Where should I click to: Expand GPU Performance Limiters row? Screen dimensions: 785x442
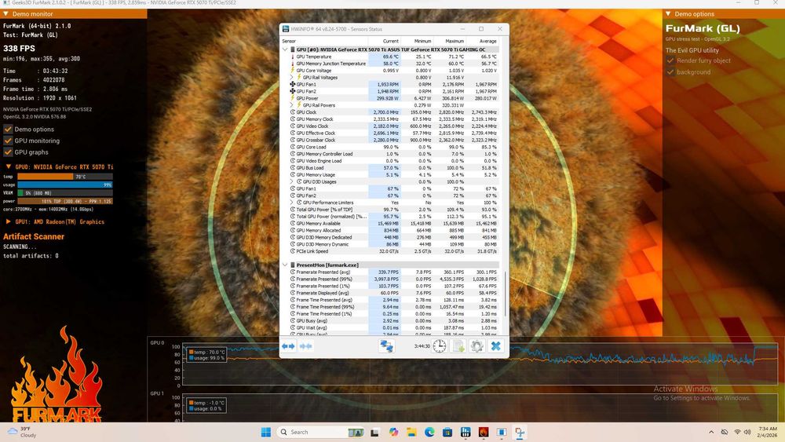292,203
